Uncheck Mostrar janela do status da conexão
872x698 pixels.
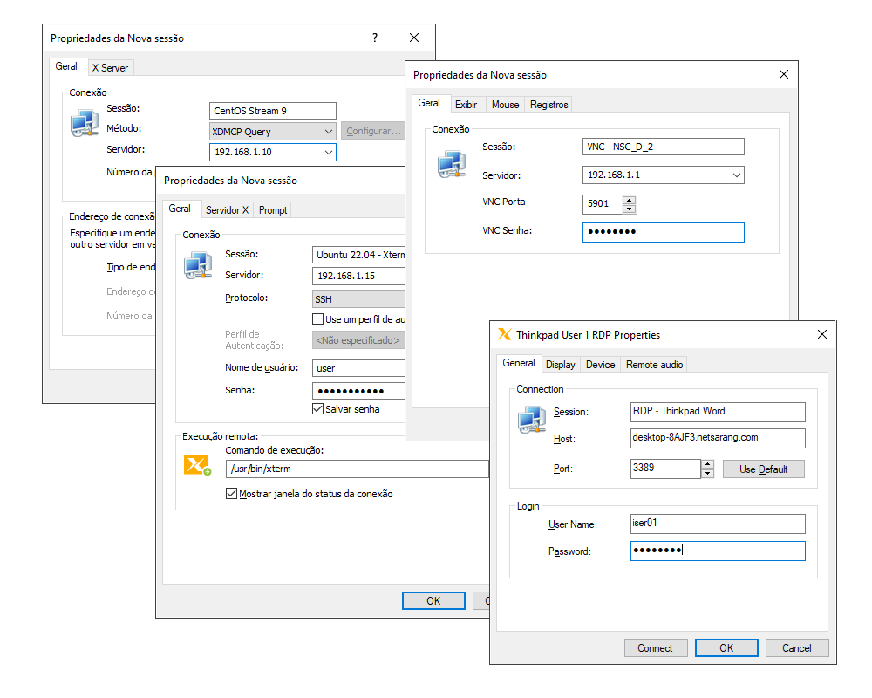point(231,493)
